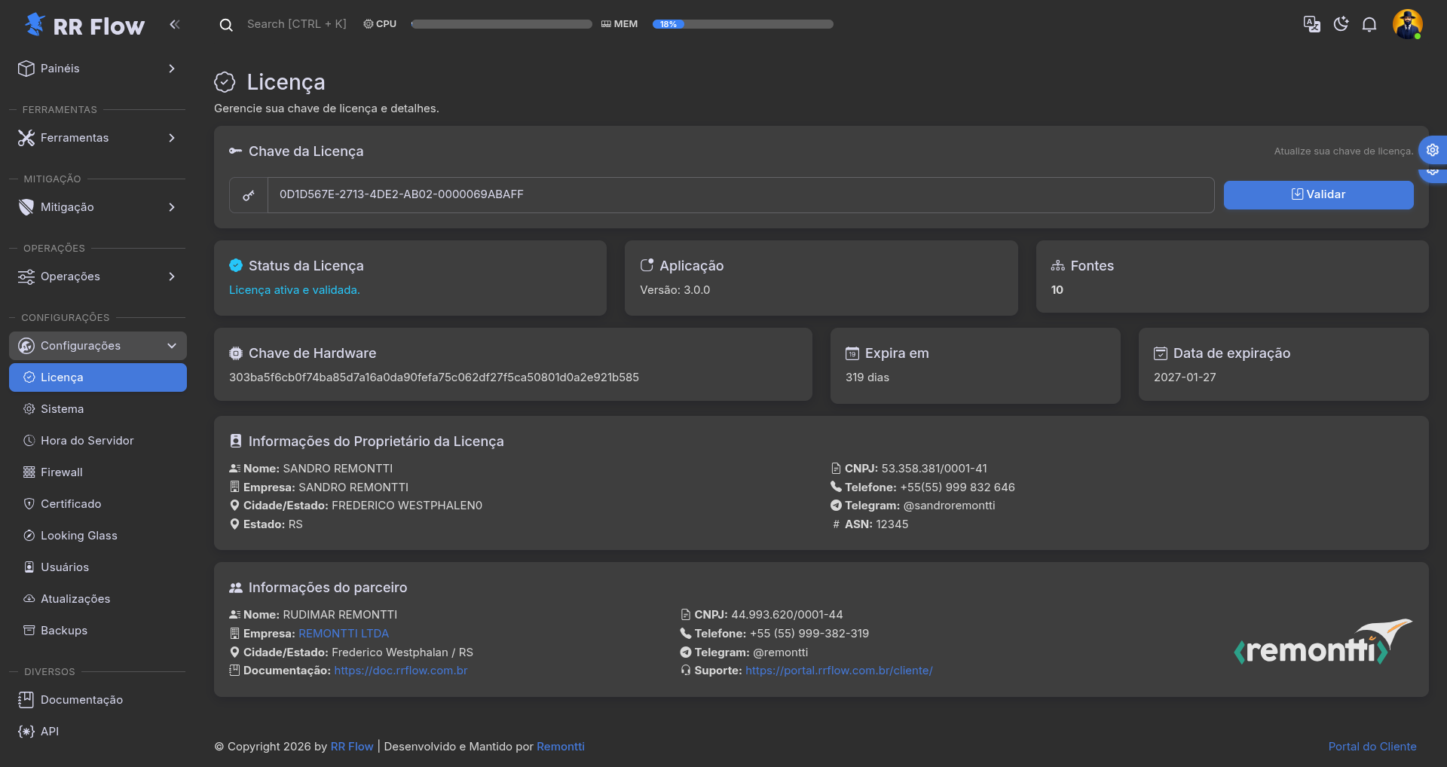The width and height of the screenshot is (1447, 767).
Task: Click the Remontti partner logo
Action: (x=1323, y=643)
